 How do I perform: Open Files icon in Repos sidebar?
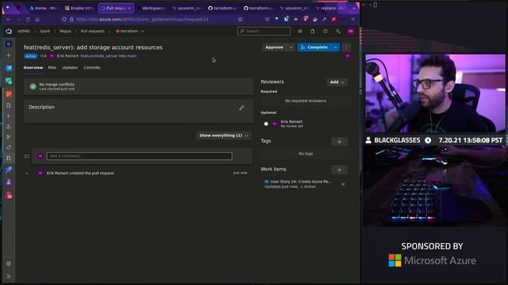[x=9, y=105]
